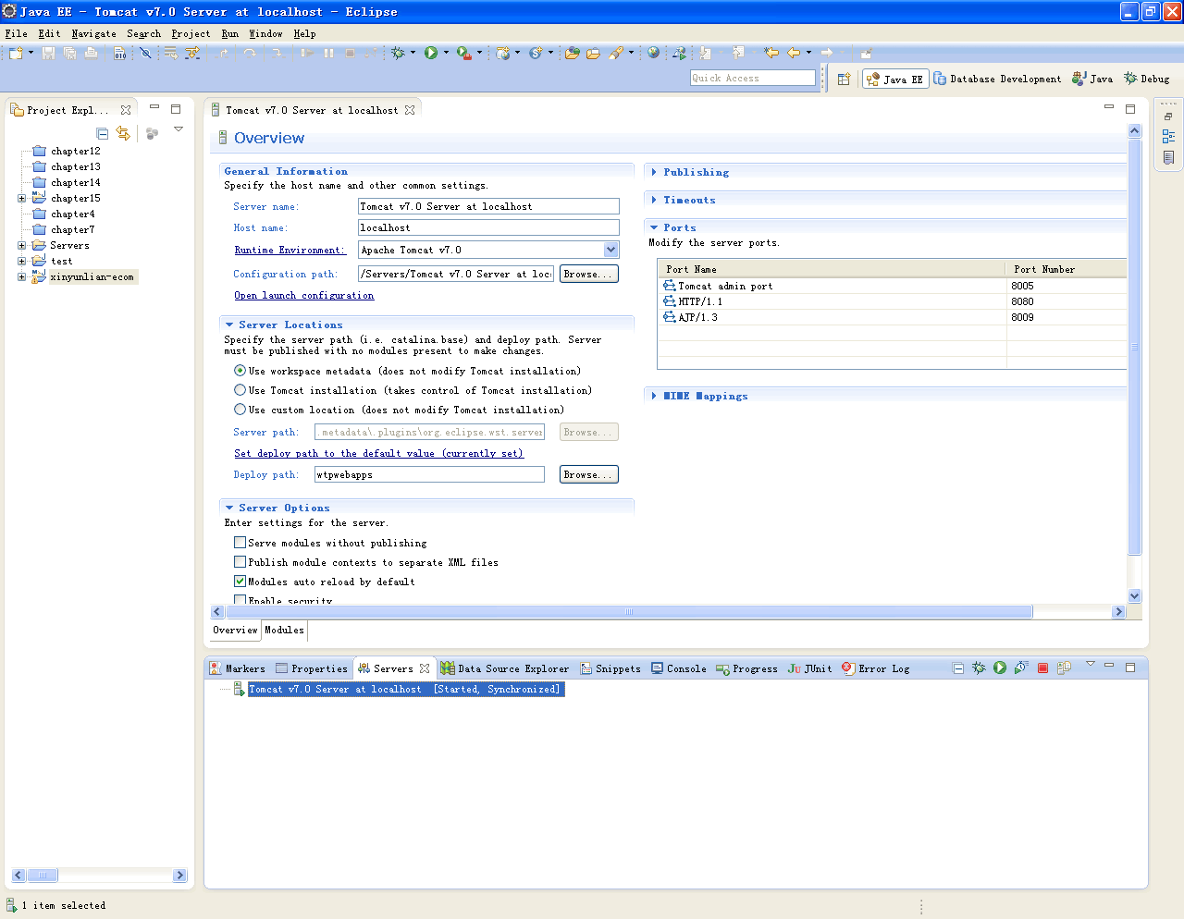
Task: Click the Publish to server icon in Servers view
Action: point(1064,668)
